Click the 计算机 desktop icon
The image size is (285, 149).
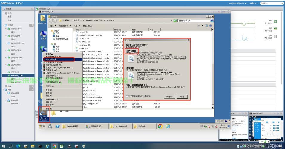pyautogui.click(x=43, y=35)
